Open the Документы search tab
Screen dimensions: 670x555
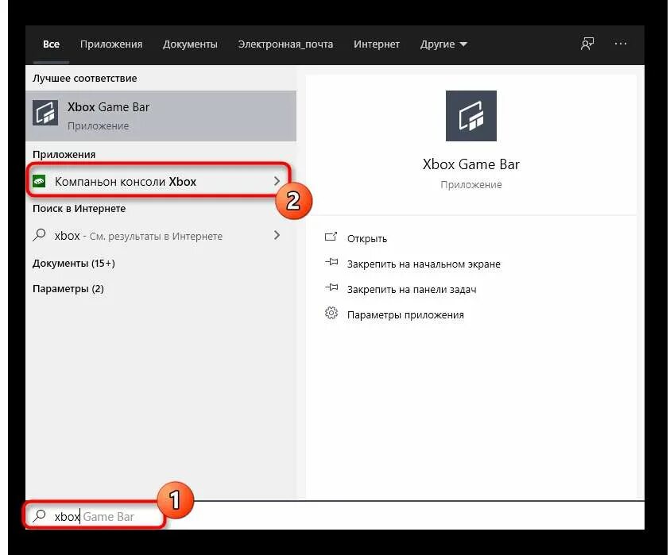pyautogui.click(x=190, y=44)
